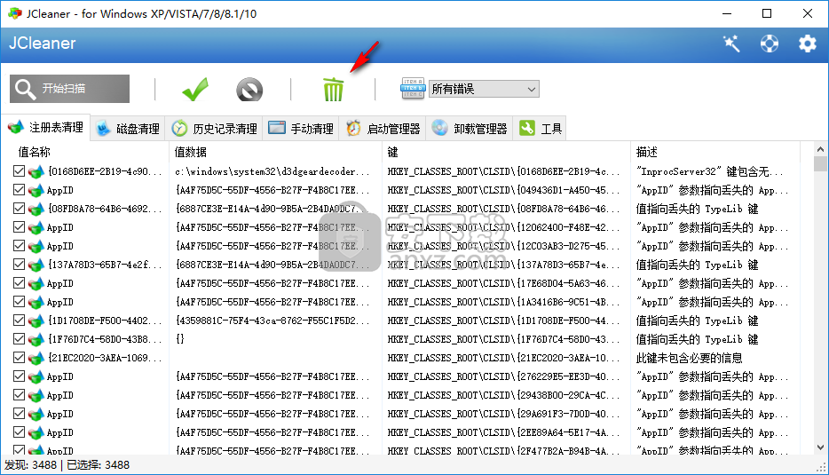
Task: Open the 启动管理器 tab
Action: coord(383,129)
